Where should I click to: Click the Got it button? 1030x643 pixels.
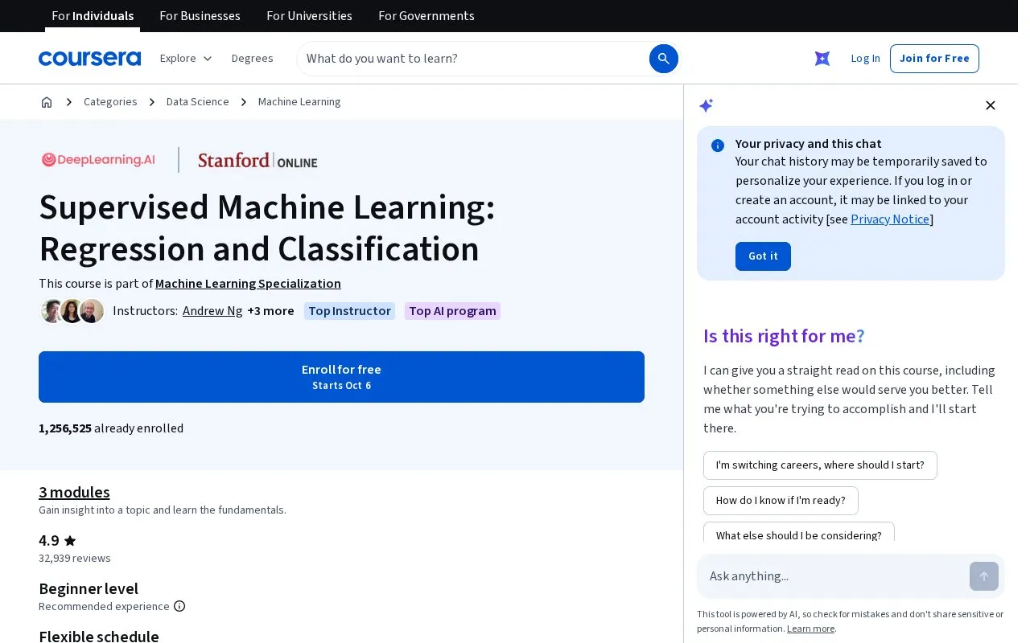tap(763, 256)
